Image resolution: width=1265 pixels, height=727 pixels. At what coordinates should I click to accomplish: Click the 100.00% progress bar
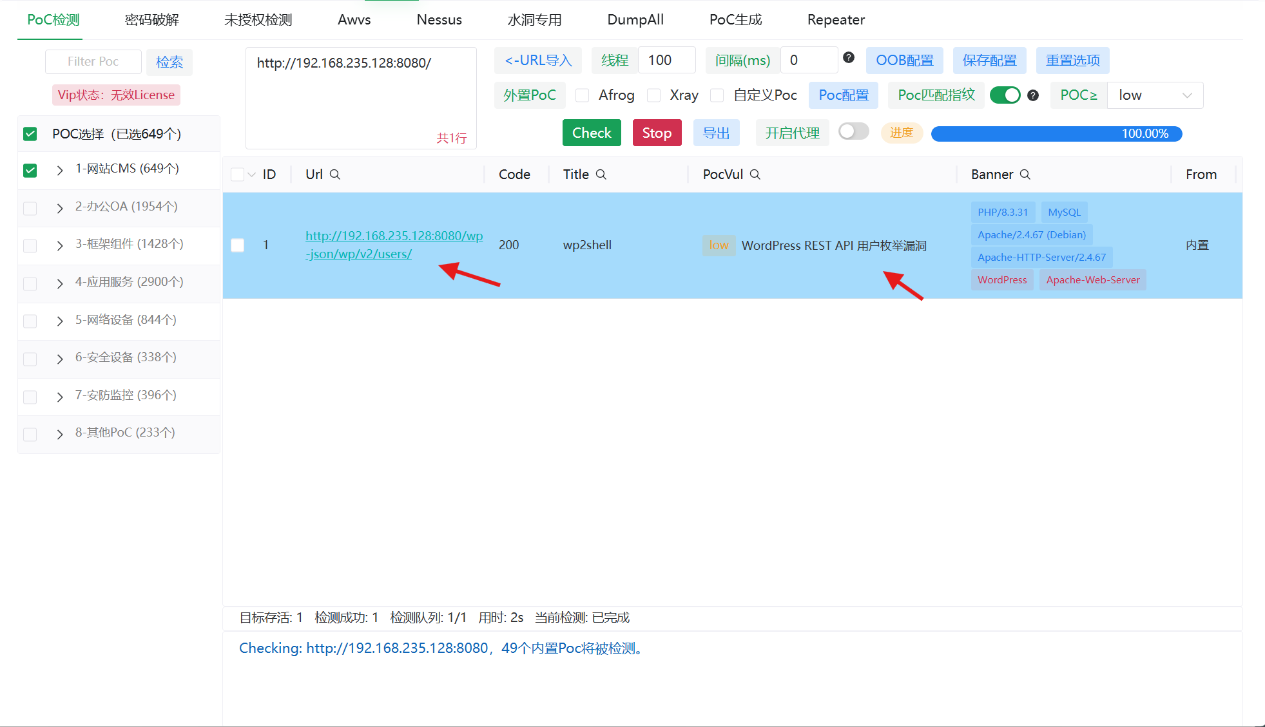[1056, 133]
